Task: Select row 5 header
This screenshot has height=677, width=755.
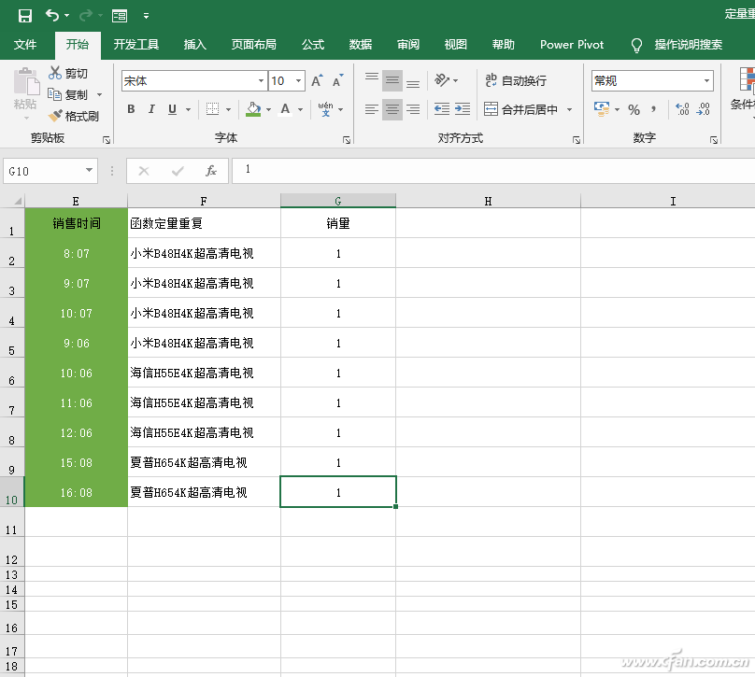Action: [x=12, y=343]
